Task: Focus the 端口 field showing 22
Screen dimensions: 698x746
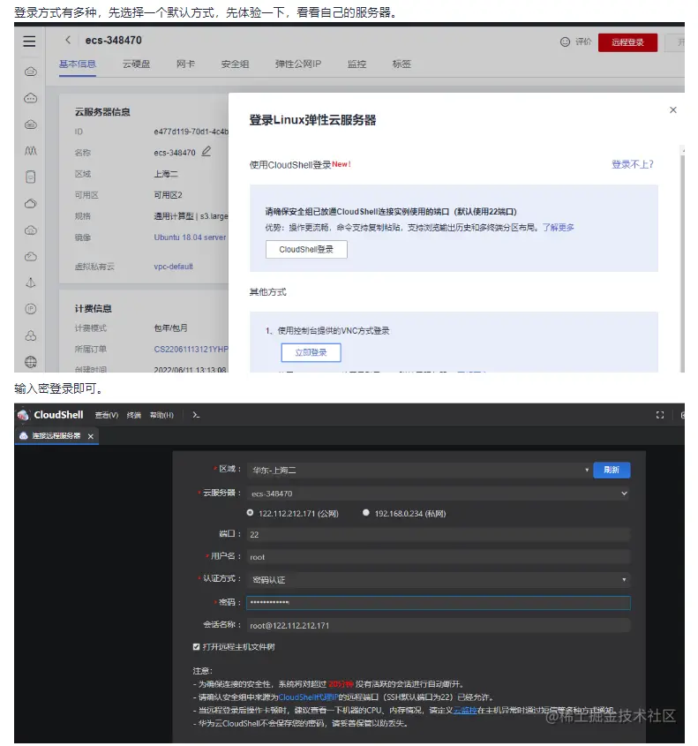Action: tap(439, 534)
